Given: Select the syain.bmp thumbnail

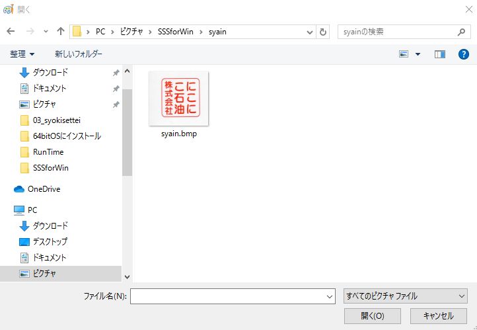Looking at the screenshot, I should coord(178,99).
